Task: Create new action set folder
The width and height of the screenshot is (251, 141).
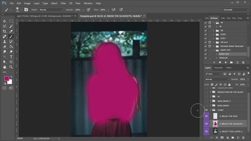Action: coord(231,62)
